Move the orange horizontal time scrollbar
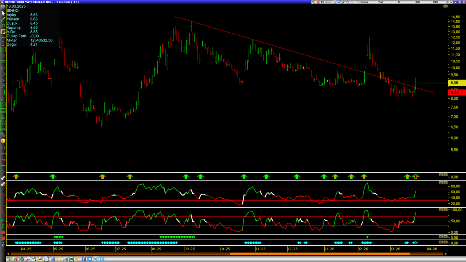 click(320, 254)
